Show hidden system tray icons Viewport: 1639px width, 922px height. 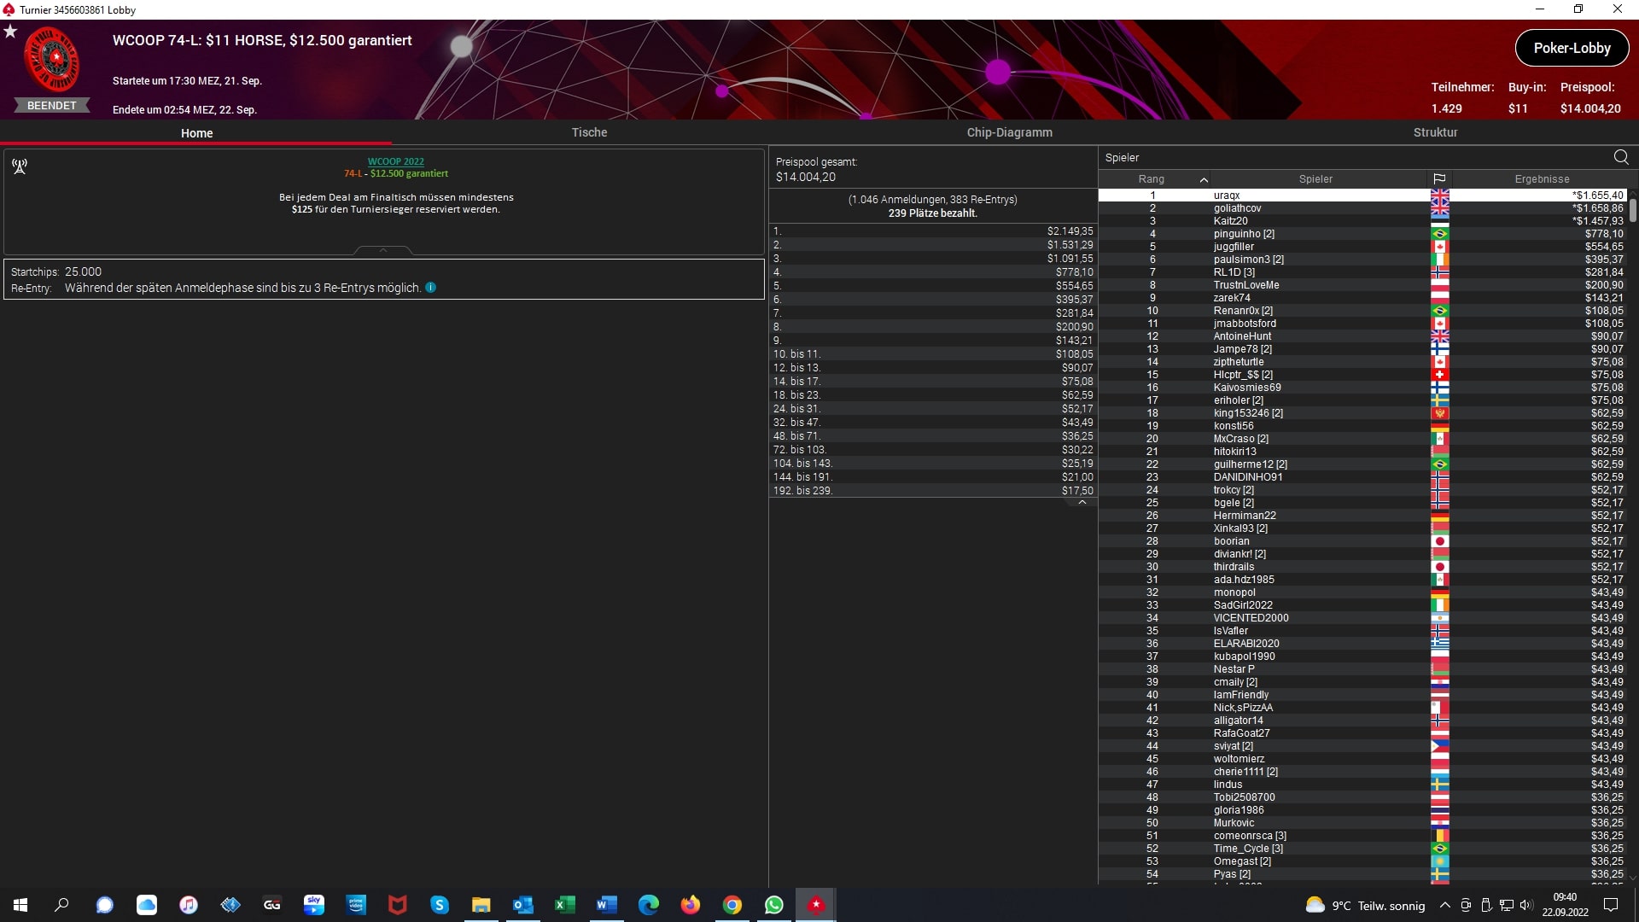(x=1445, y=905)
